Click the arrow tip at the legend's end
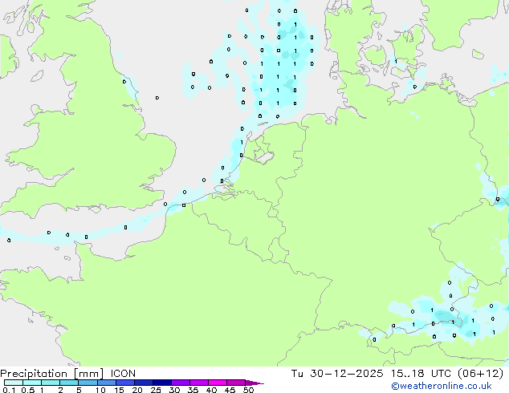Viewport: 509px width, 393px height. 254,383
